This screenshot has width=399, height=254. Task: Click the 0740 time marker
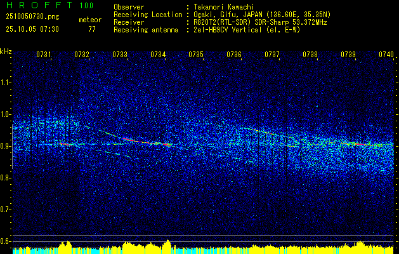[386, 55]
